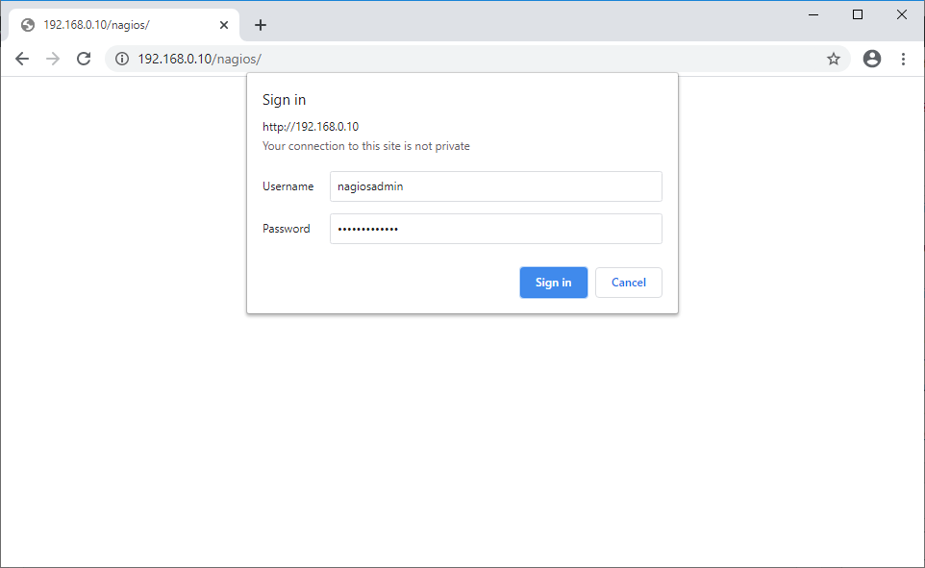Click the Sign in dialog heading
The image size is (925, 568).
point(284,100)
